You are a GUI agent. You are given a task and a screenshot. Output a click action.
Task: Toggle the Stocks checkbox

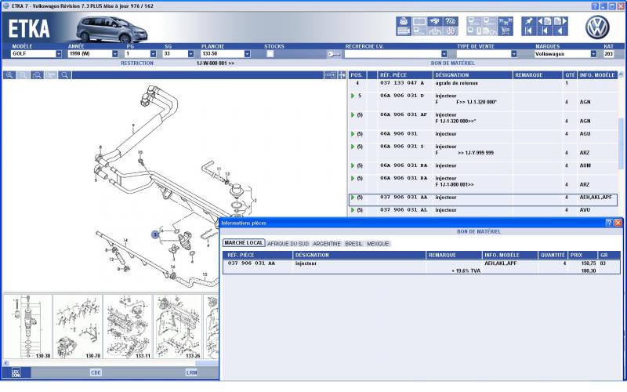point(270,54)
